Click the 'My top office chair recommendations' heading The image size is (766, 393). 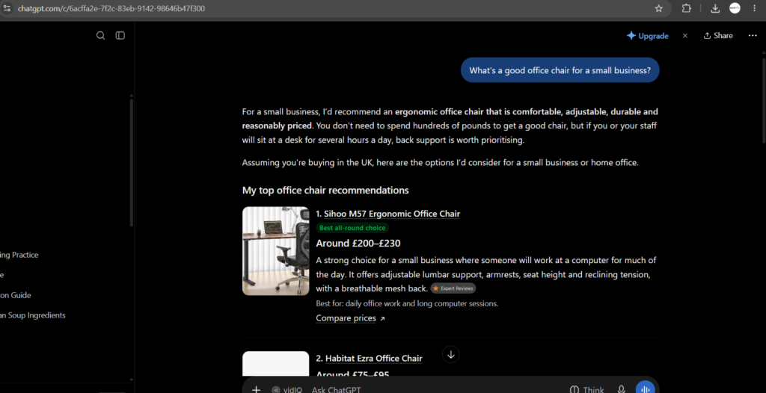pos(325,191)
